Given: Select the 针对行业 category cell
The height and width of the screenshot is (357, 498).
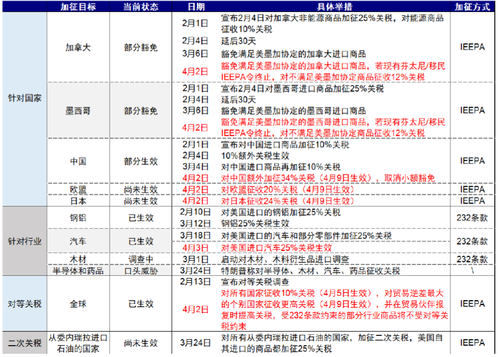Looking at the screenshot, I should [25, 241].
